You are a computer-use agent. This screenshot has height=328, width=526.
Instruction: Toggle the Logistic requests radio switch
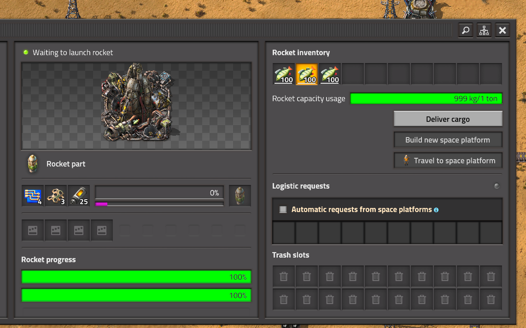497,186
